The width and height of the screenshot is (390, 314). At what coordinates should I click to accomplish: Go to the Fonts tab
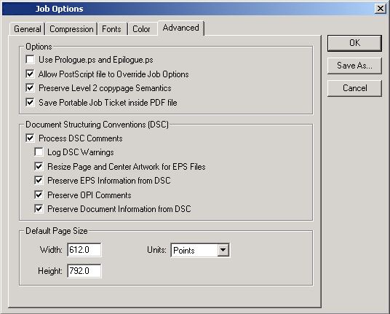point(111,29)
